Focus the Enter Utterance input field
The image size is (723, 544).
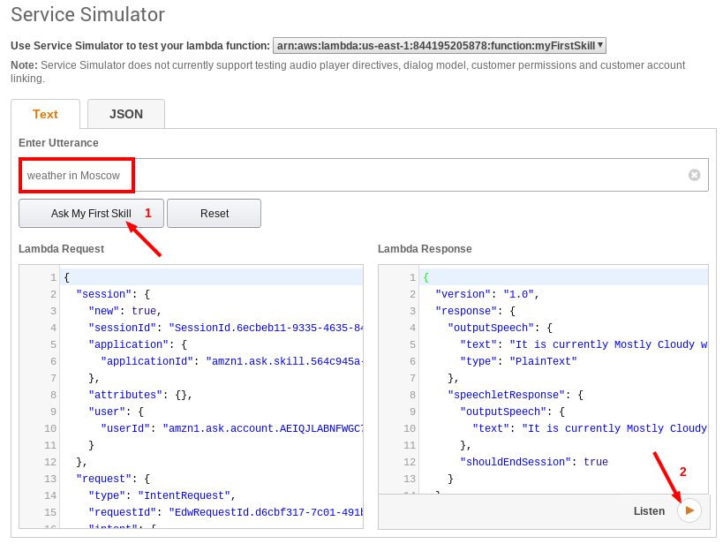[364, 175]
